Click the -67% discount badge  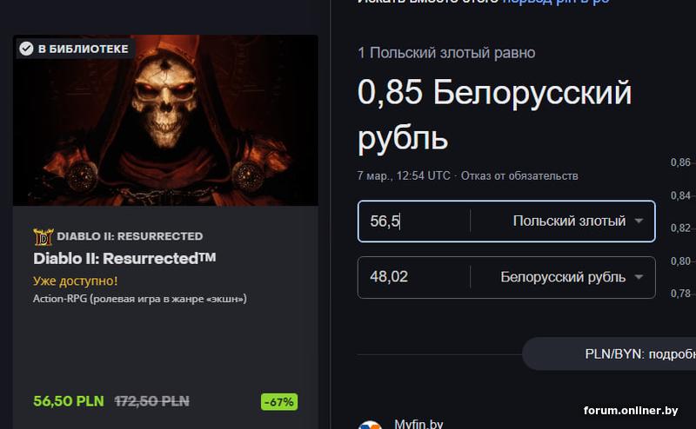coord(279,402)
